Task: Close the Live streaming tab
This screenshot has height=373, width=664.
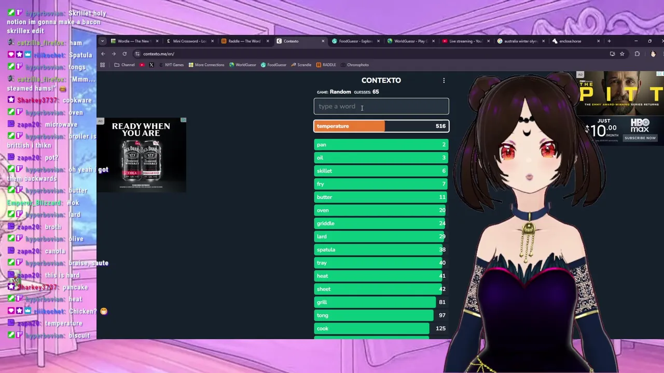Action: coord(488,41)
